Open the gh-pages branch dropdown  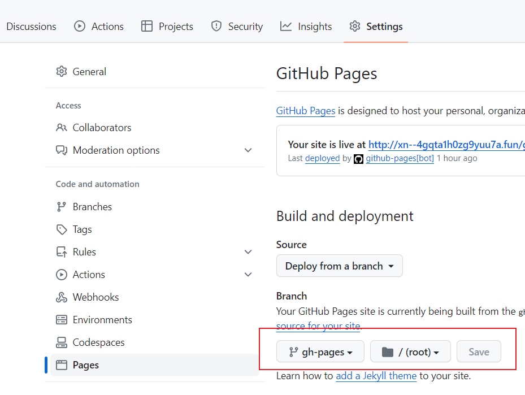point(320,351)
